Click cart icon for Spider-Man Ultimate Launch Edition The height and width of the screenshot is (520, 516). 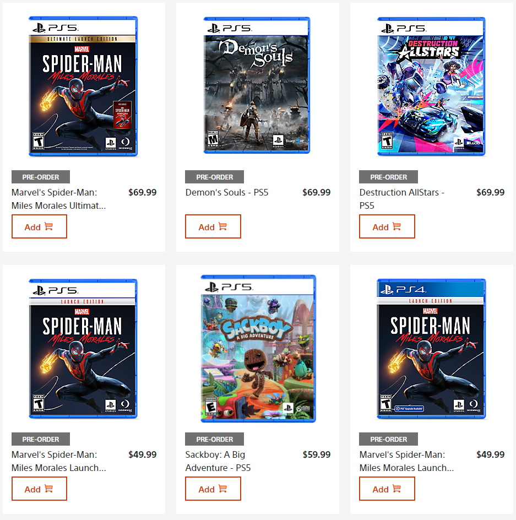click(x=48, y=226)
